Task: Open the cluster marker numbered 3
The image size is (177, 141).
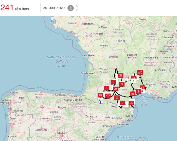Action: (117, 98)
